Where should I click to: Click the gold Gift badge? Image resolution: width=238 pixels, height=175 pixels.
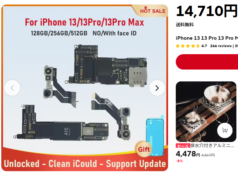pos(144,149)
